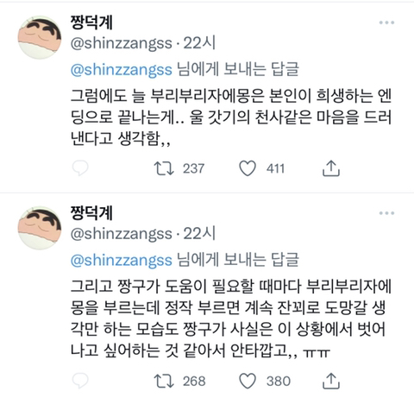Open the @shinzzangss reply link in second tweet
The width and height of the screenshot is (414, 404).
pyautogui.click(x=121, y=260)
